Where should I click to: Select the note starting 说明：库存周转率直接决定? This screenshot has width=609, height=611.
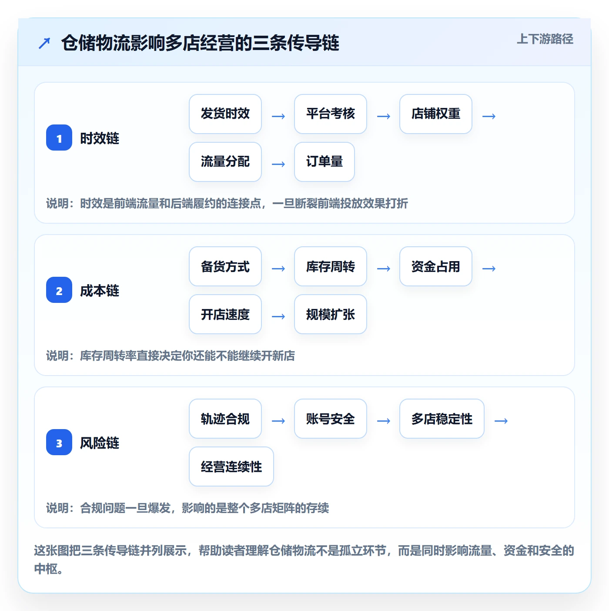click(171, 356)
